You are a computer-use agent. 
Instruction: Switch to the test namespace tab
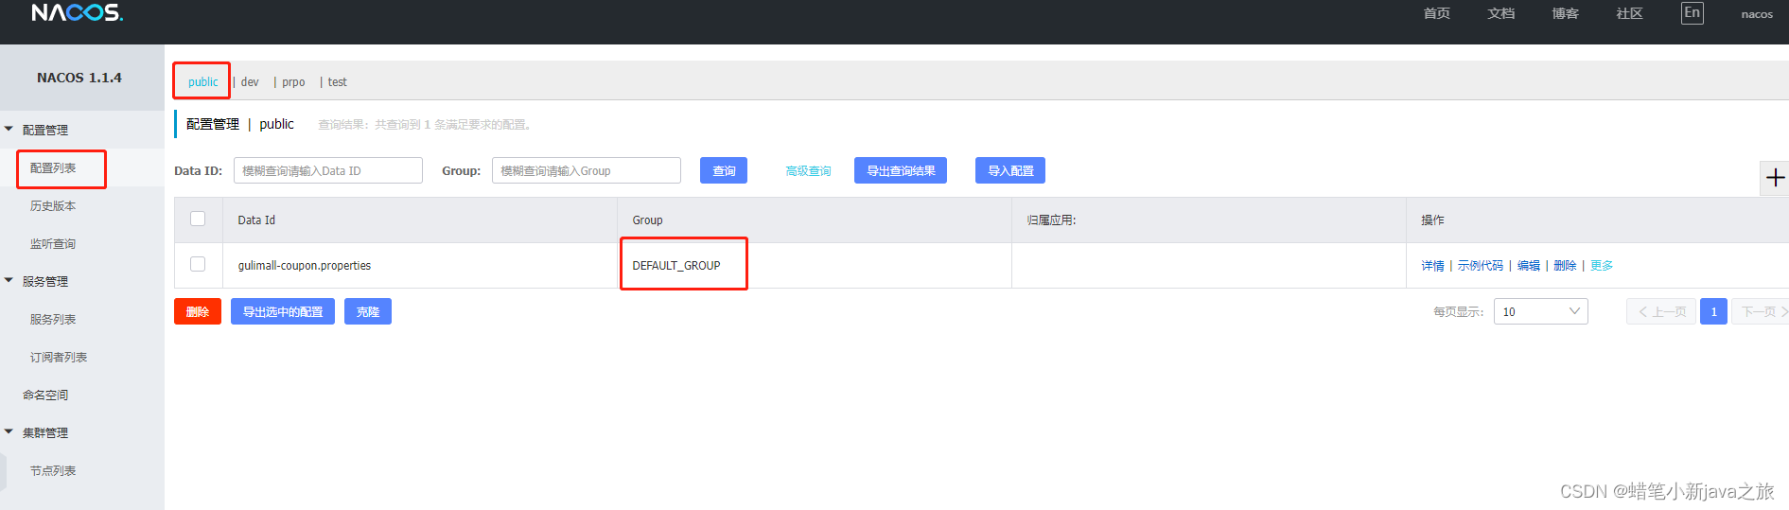point(337,82)
